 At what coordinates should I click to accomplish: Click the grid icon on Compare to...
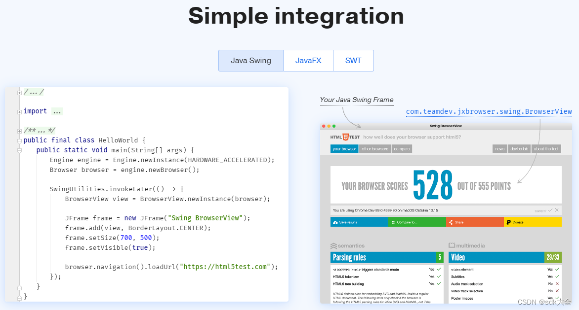[393, 222]
